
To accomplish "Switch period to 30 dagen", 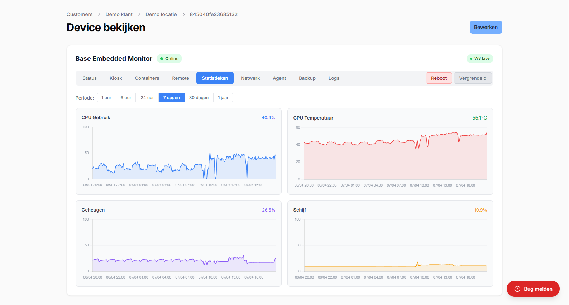I will pos(199,98).
